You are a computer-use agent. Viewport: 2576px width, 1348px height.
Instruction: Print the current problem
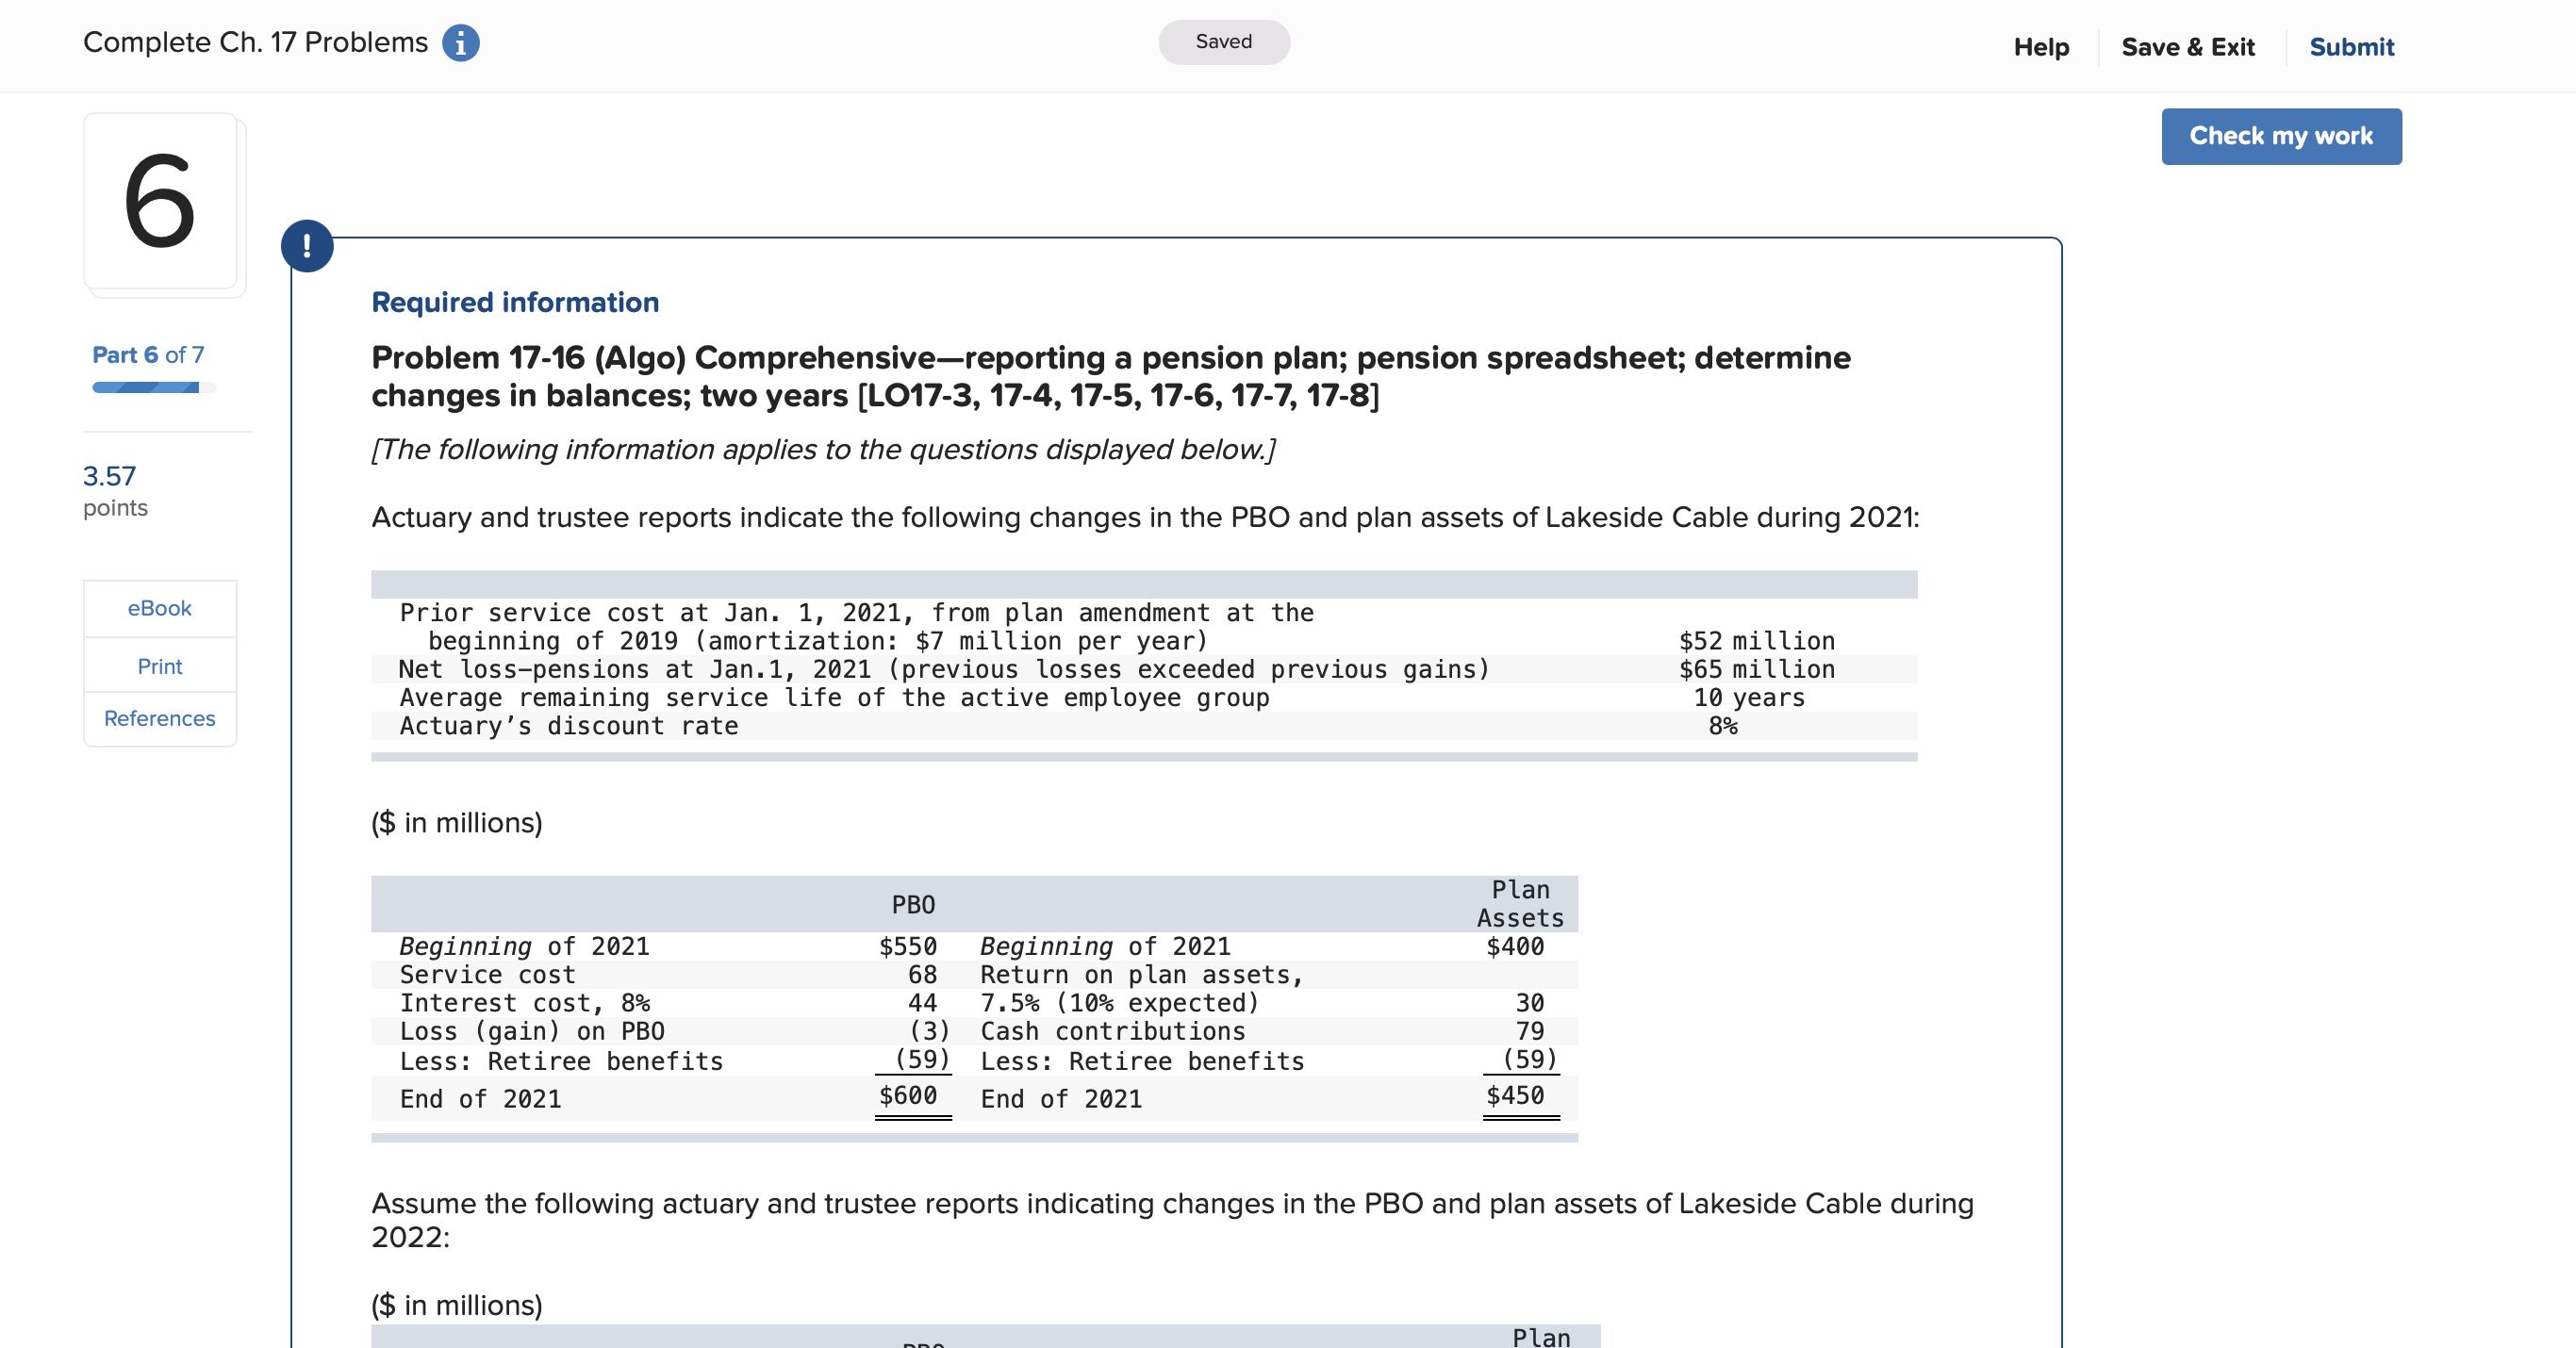click(x=159, y=666)
